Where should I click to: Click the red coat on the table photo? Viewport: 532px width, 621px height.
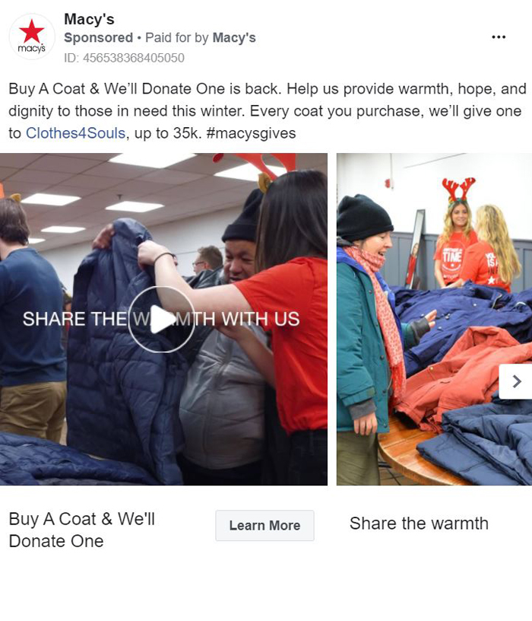pyautogui.click(x=463, y=376)
